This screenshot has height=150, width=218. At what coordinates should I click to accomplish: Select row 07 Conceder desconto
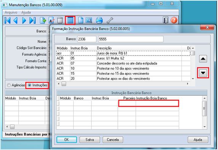[123, 63]
